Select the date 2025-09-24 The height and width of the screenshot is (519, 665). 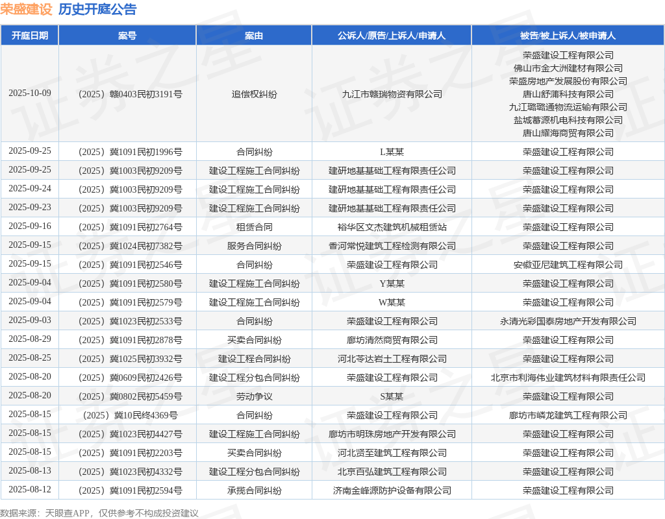(30, 189)
